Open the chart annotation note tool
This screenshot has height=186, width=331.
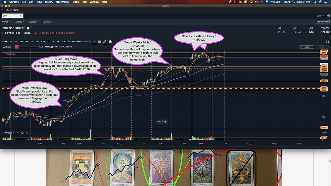pos(99,42)
